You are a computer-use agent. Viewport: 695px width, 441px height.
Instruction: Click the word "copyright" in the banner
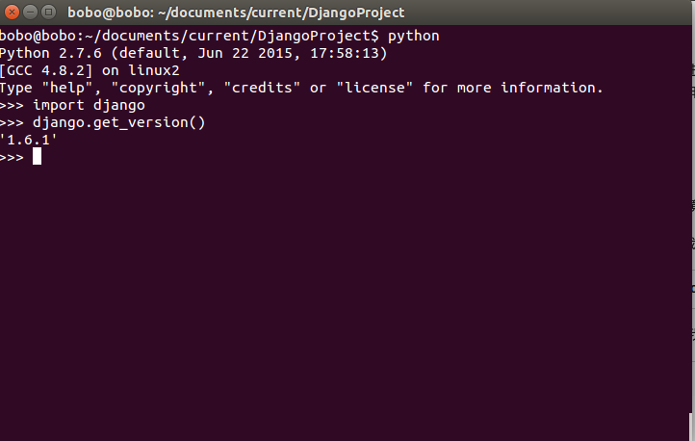click(x=163, y=88)
